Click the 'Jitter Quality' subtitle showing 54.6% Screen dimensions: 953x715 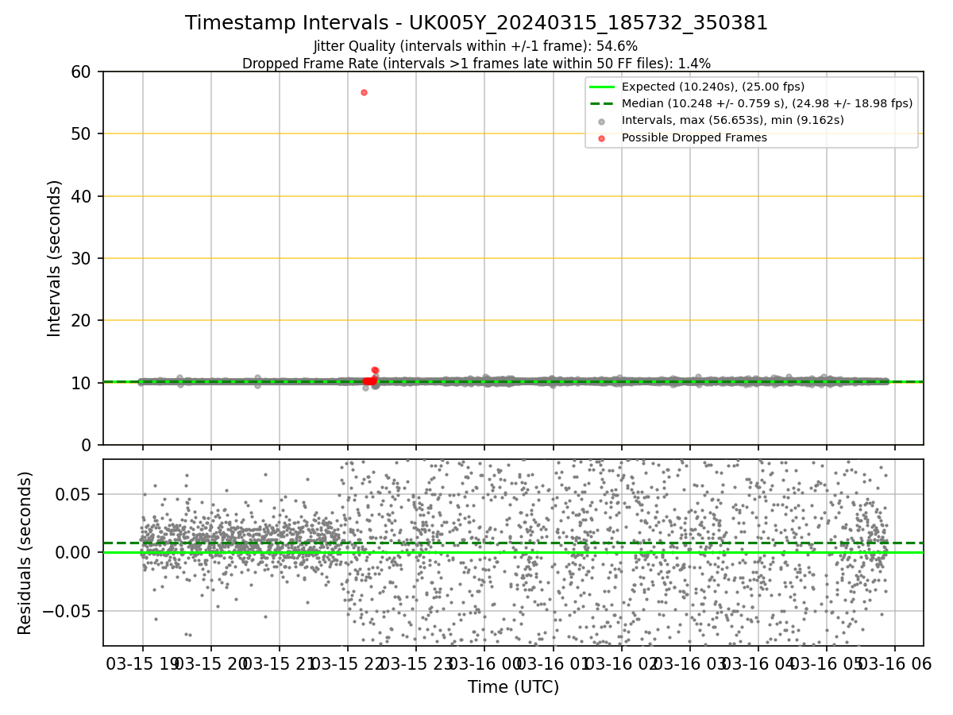476,47
